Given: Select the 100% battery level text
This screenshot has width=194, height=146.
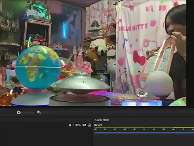Looking at the screenshot, I should coord(77,125).
